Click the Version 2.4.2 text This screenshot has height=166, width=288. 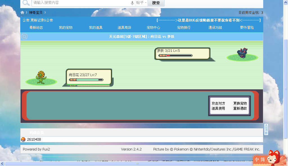click(131, 149)
